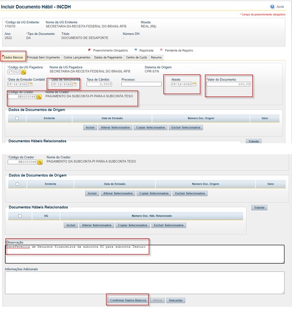The width and height of the screenshot is (296, 311).
Task: Click Confirmar Dados Básicos button
Action: pyautogui.click(x=128, y=301)
